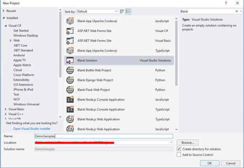The height and width of the screenshot is (168, 244).
Task: Open the Location path dropdown
Action: pyautogui.click(x=171, y=142)
